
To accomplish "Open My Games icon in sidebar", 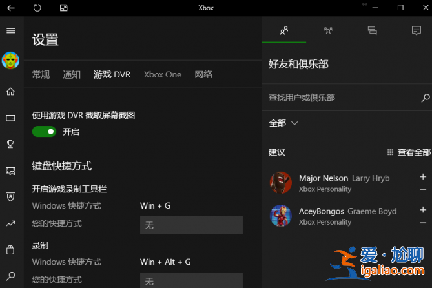I will (x=11, y=118).
